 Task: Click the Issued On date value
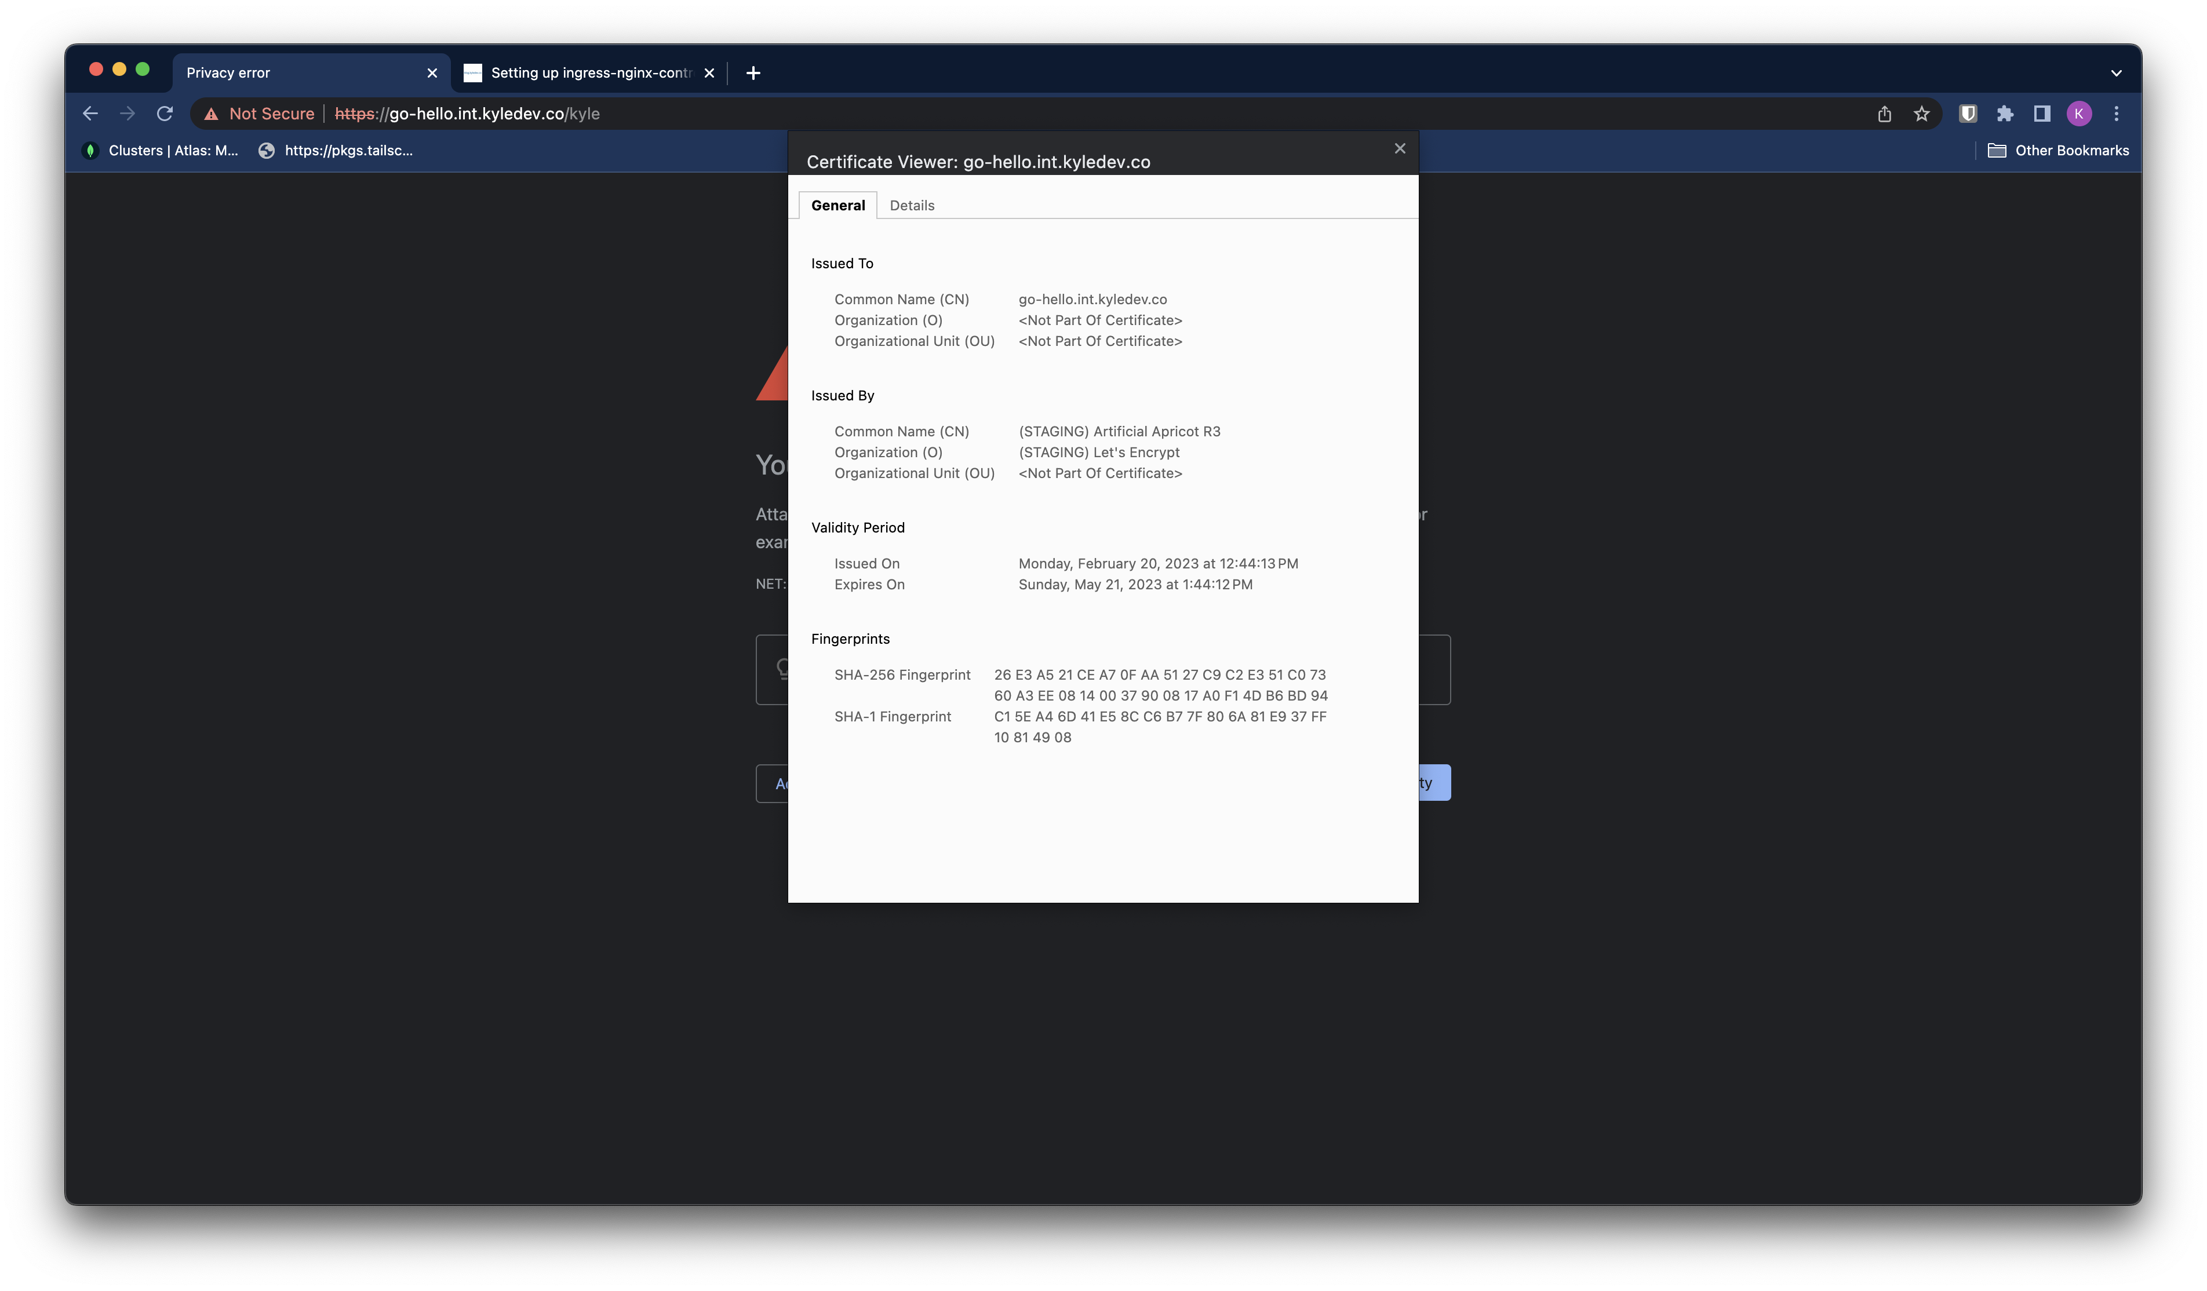pyautogui.click(x=1158, y=564)
